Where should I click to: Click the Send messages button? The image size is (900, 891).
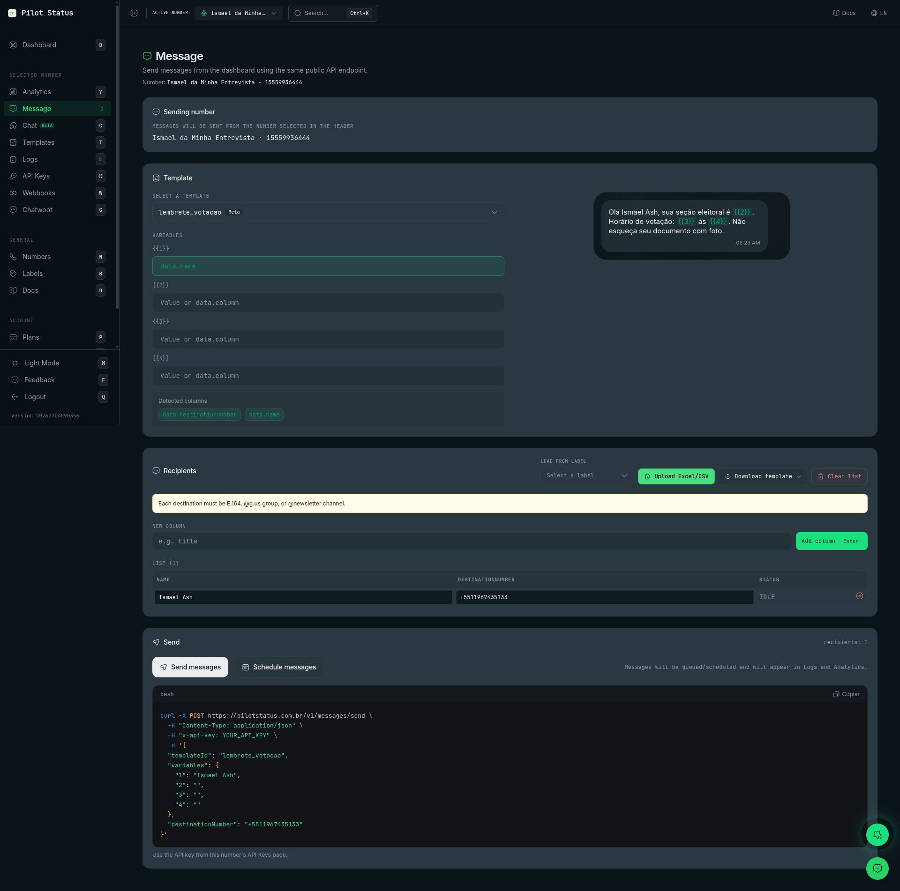(190, 667)
